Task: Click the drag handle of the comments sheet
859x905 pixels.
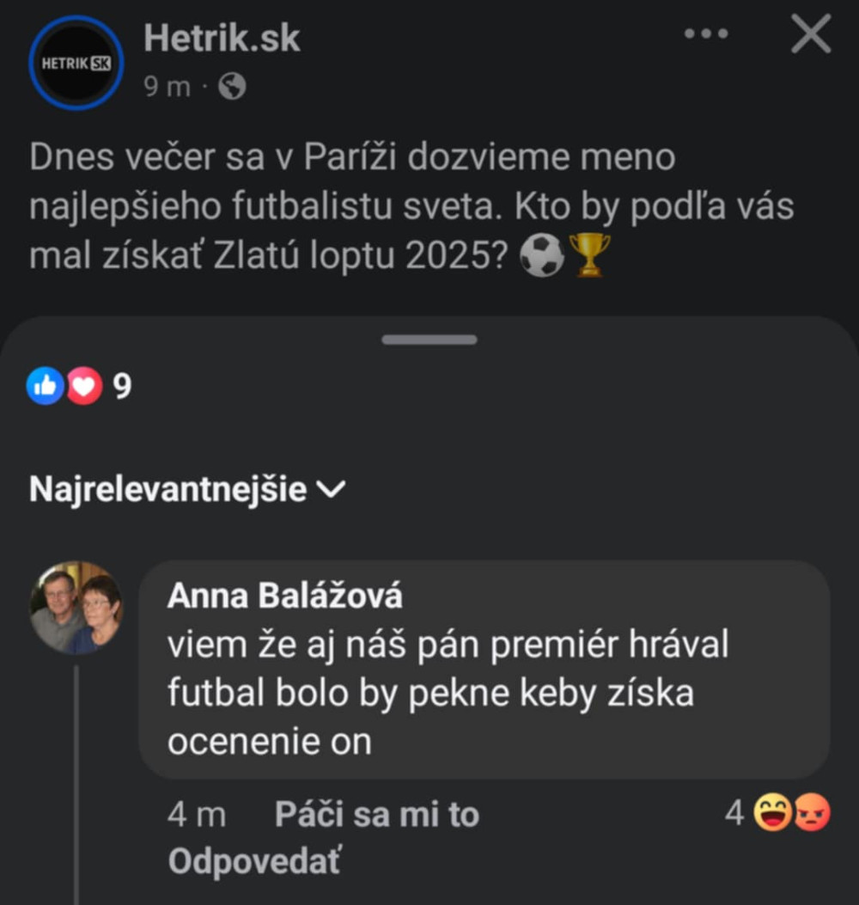Action: point(429,339)
